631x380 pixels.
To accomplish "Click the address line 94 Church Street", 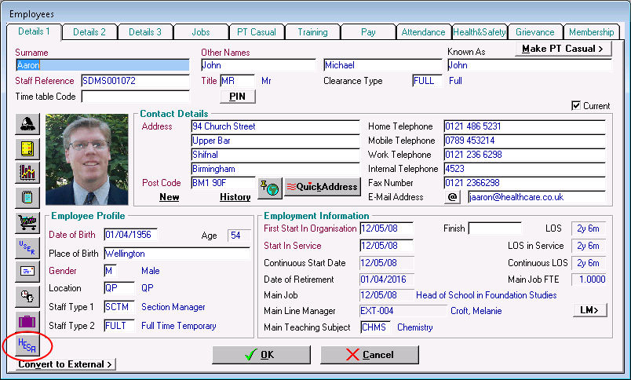I will pyautogui.click(x=275, y=126).
